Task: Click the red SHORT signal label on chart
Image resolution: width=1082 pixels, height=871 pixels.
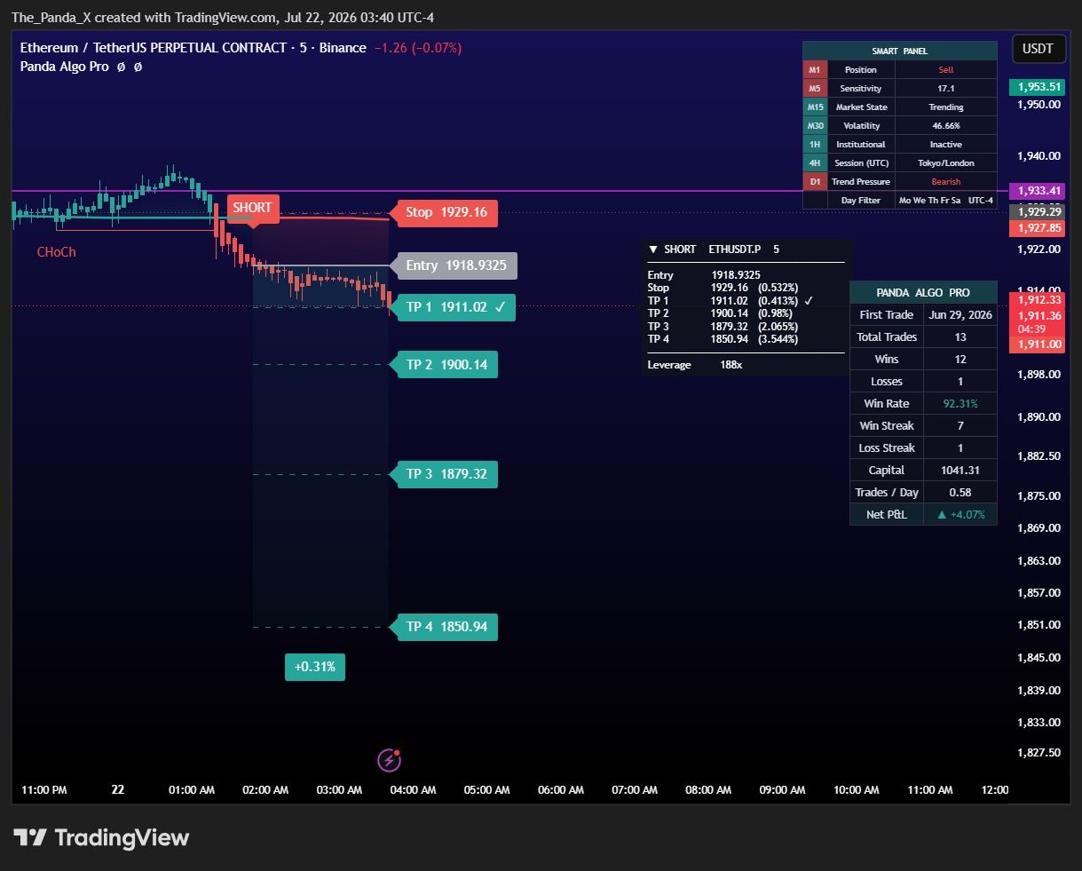Action: coord(252,208)
